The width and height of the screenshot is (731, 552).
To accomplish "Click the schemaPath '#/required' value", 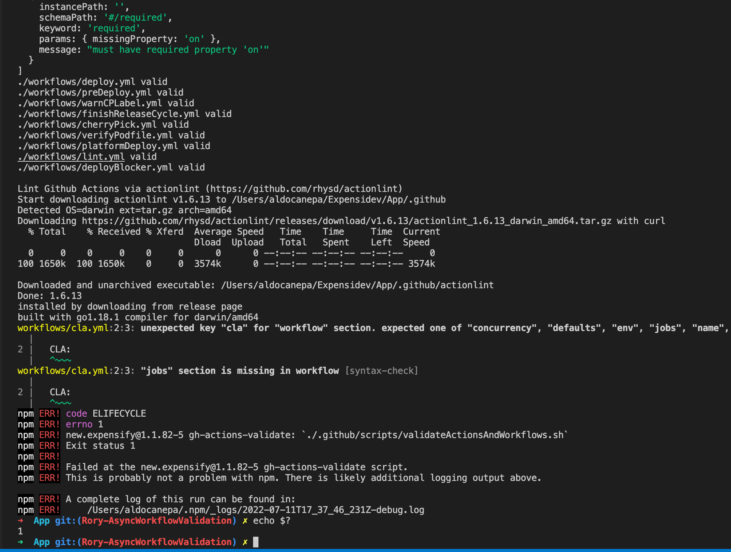I will point(135,18).
